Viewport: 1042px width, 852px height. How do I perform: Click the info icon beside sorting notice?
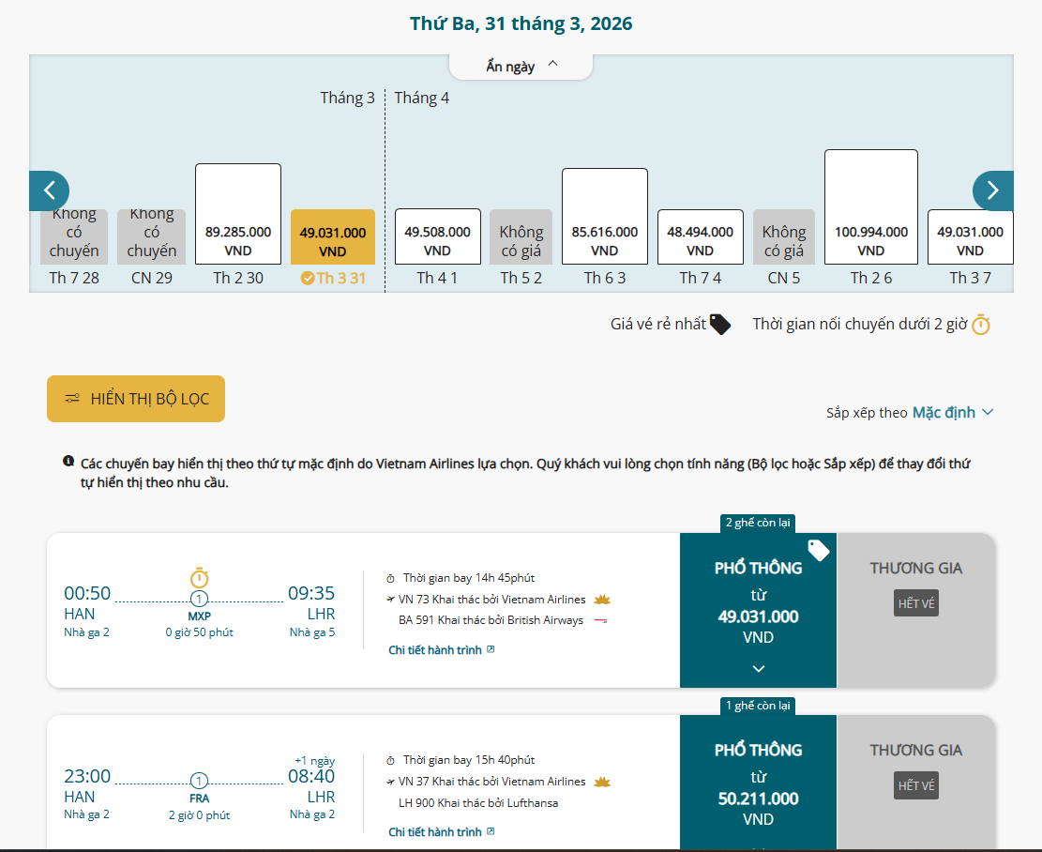pyautogui.click(x=68, y=462)
